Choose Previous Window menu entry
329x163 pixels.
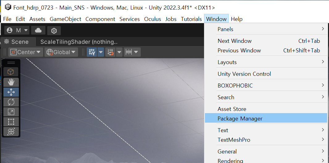tap(266, 51)
